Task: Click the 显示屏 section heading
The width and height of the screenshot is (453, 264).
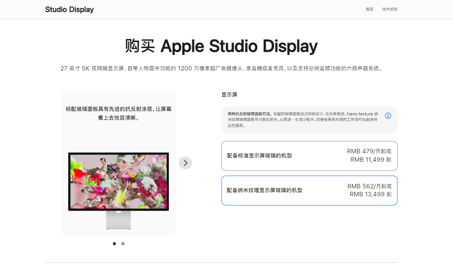Action: 229,95
